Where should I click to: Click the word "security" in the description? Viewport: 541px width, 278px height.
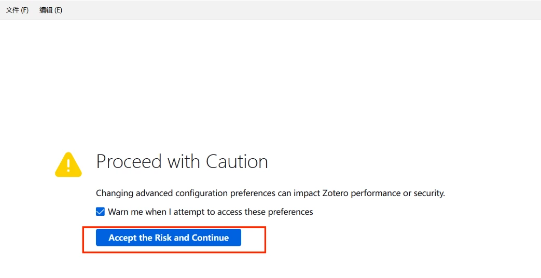coord(428,193)
